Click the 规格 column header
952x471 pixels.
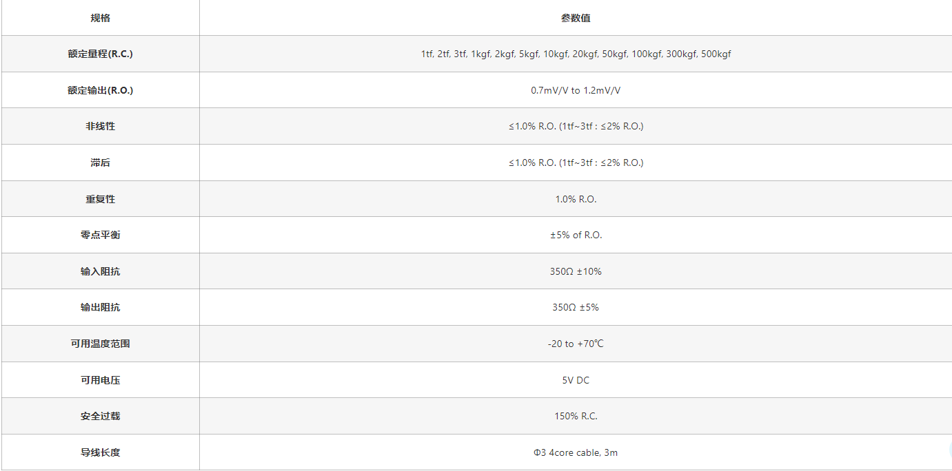click(x=100, y=18)
